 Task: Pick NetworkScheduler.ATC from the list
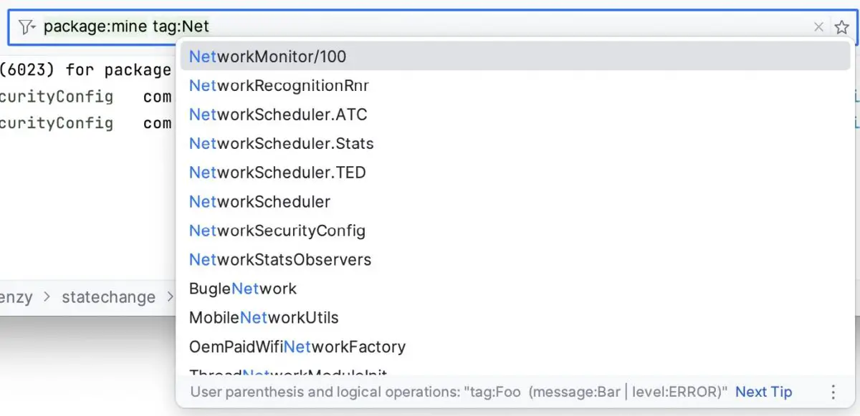278,115
